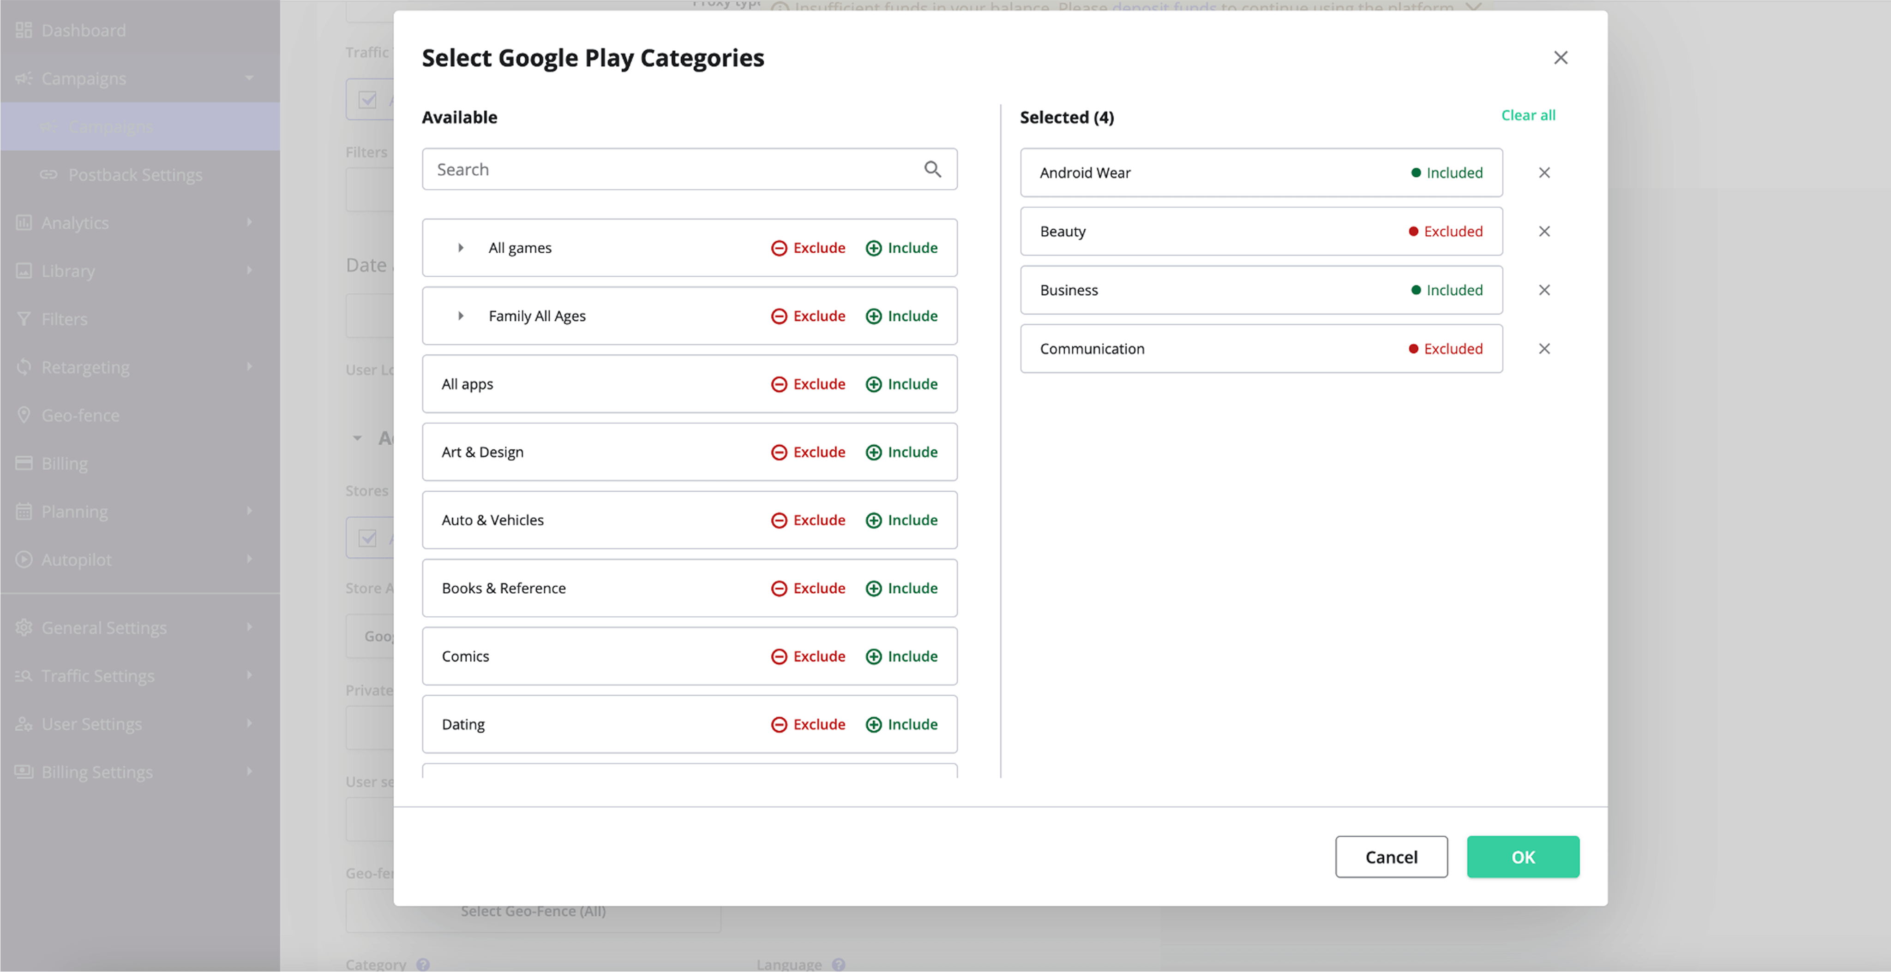Expand the All games tree arrow
1891x972 pixels.
(460, 248)
